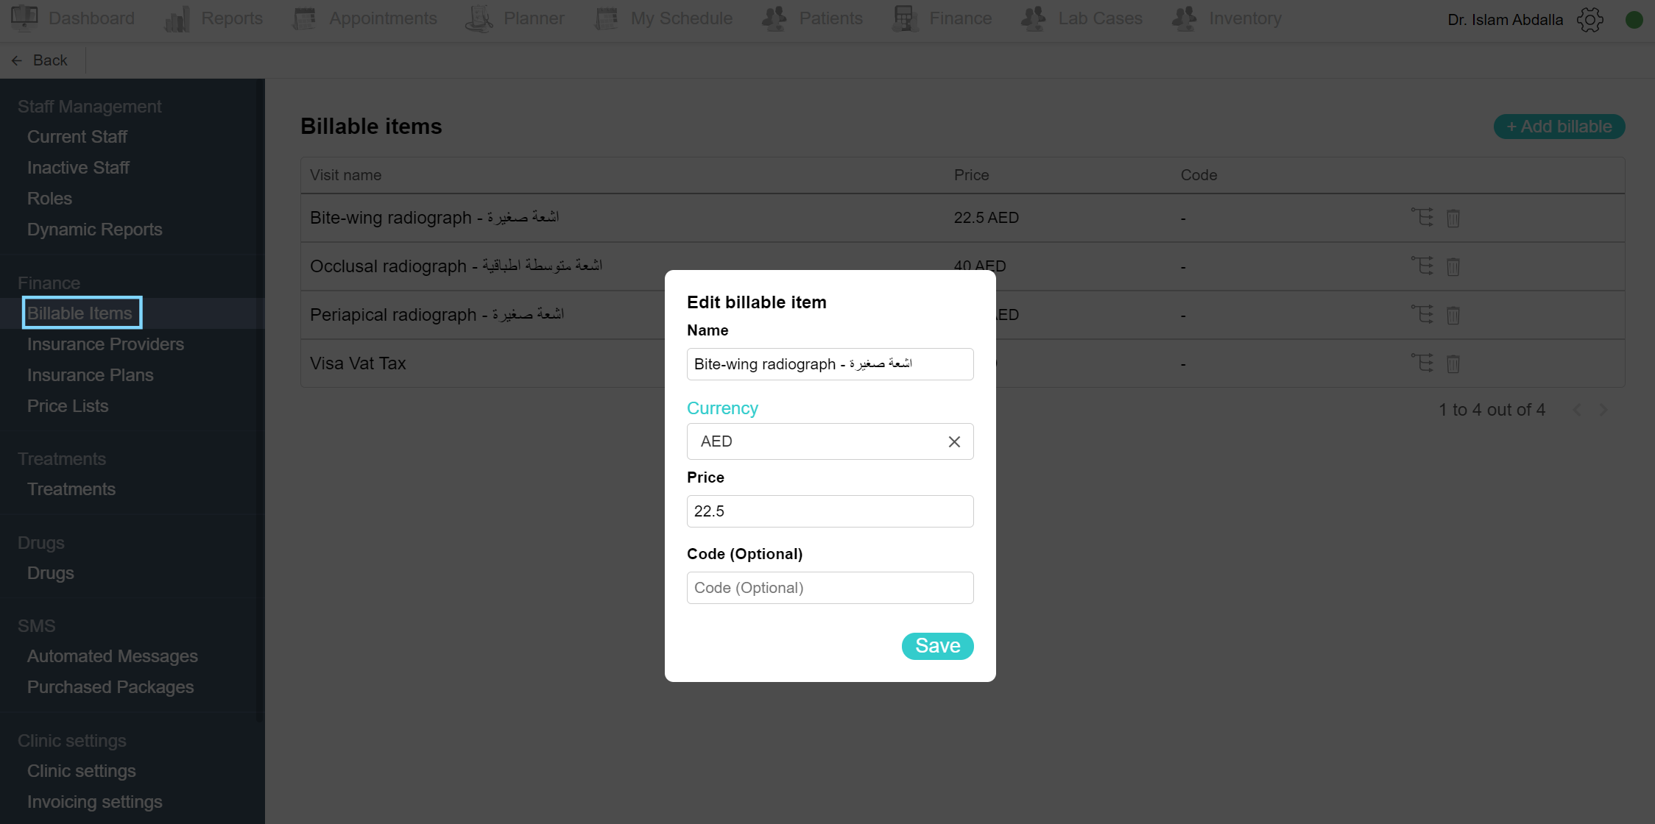Open the Reports nav item
Image resolution: width=1655 pixels, height=824 pixels.
[214, 18]
